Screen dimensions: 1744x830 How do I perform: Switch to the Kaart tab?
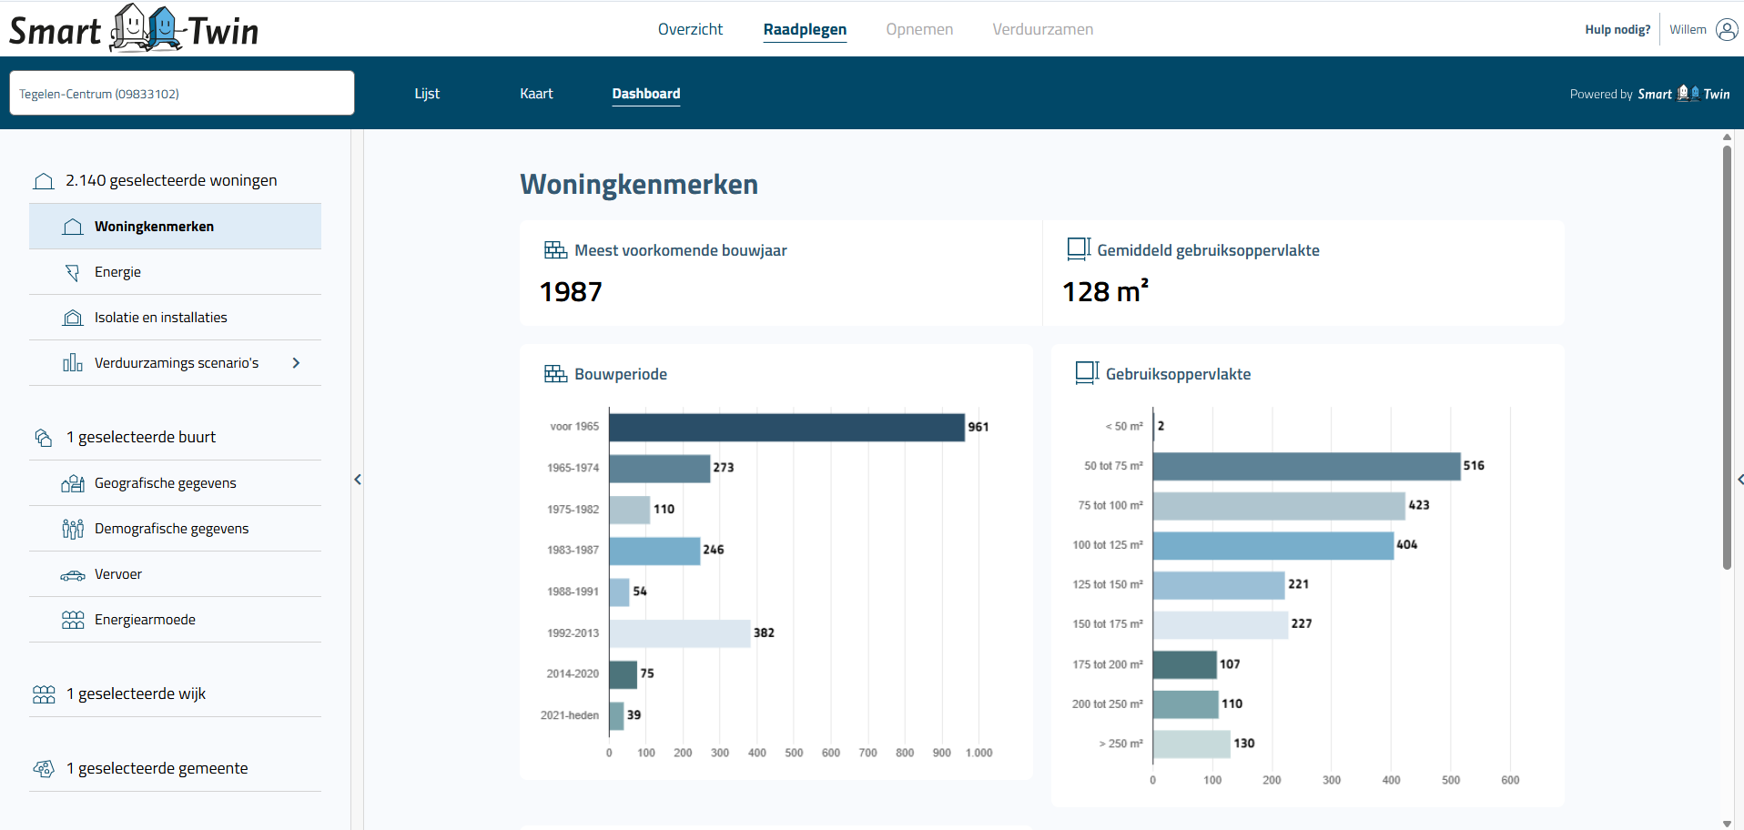536,93
